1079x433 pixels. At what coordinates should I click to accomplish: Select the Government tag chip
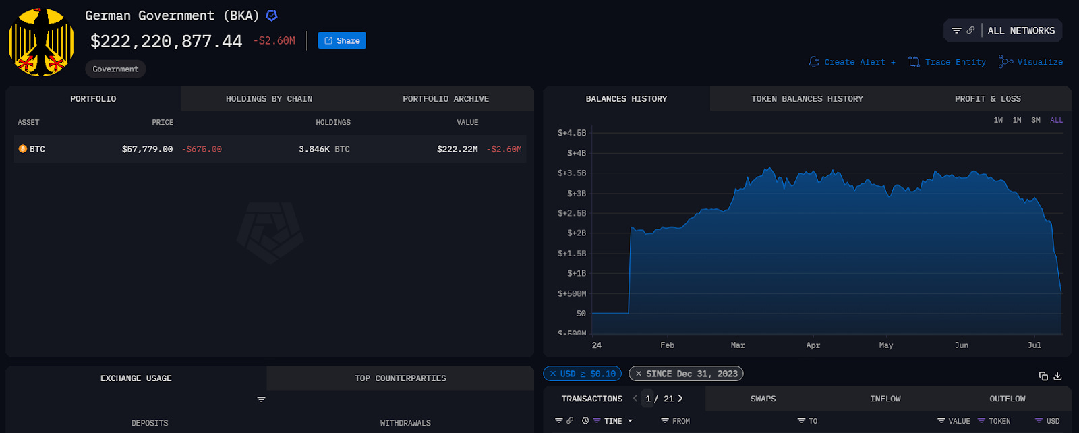point(115,69)
